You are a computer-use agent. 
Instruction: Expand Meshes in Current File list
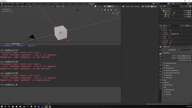tap(162, 44)
